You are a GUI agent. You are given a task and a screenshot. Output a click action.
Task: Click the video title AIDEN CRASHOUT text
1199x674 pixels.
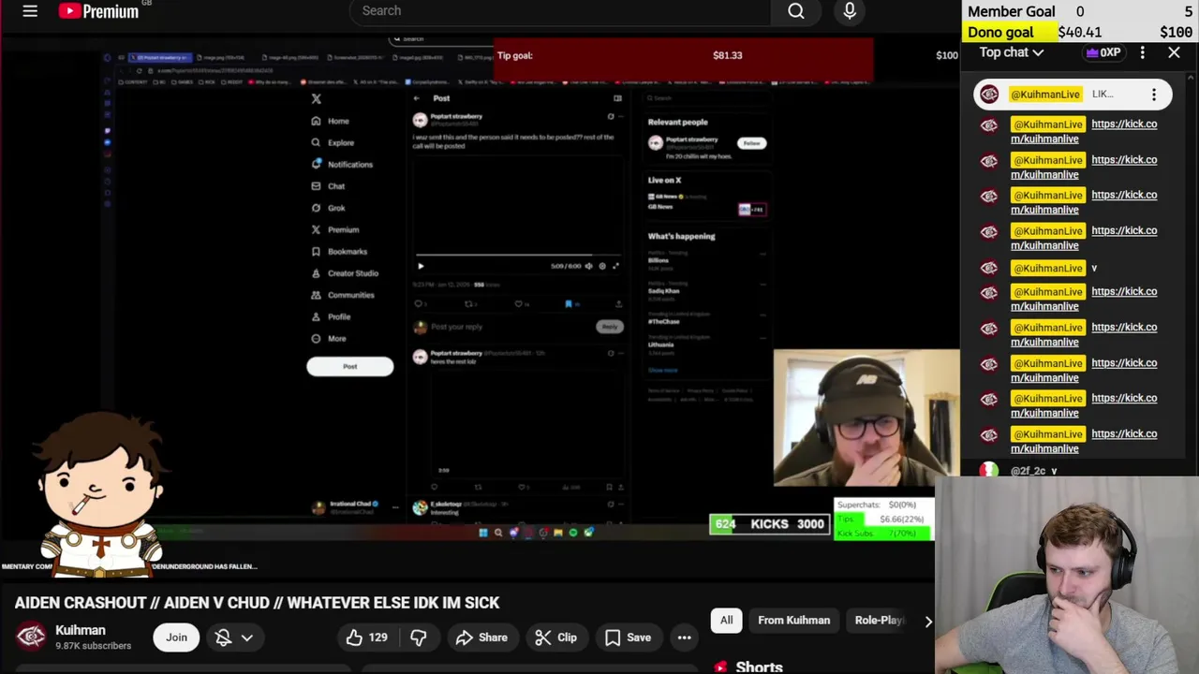(257, 603)
